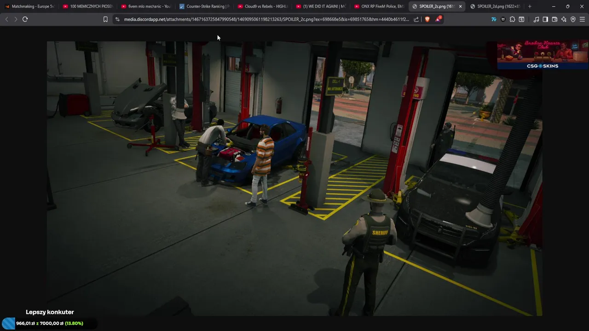Viewport: 589px width, 331px height.
Task: Restore down the browser window
Action: point(567,6)
